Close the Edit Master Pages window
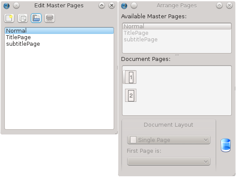Image resolution: width=237 pixels, height=178 pixels. tap(112, 6)
